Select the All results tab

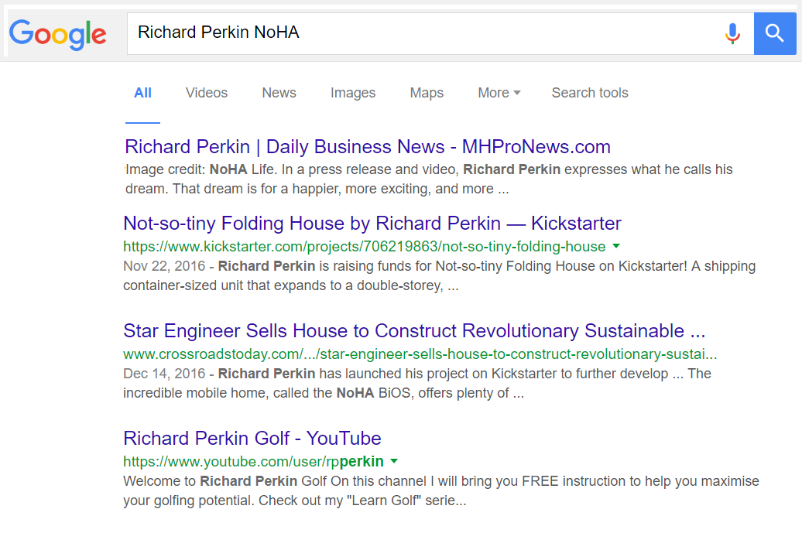coord(142,93)
